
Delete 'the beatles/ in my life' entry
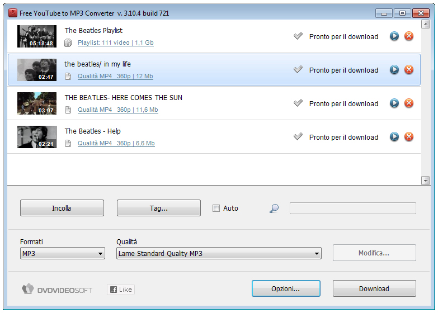[x=409, y=70]
